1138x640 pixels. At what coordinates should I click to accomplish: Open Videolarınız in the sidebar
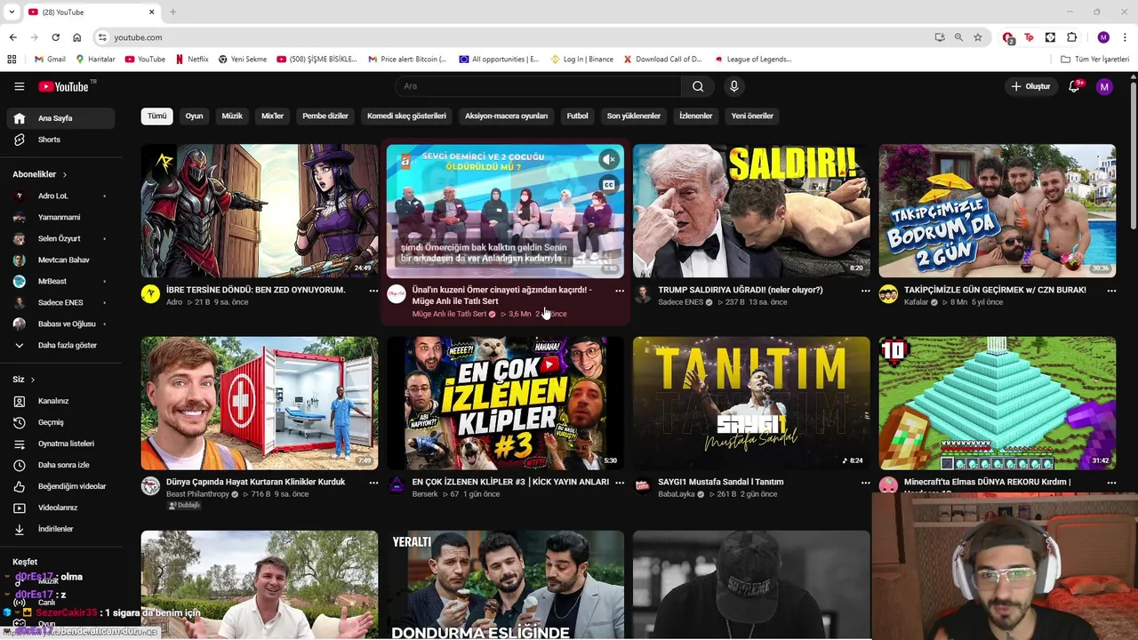click(60, 508)
